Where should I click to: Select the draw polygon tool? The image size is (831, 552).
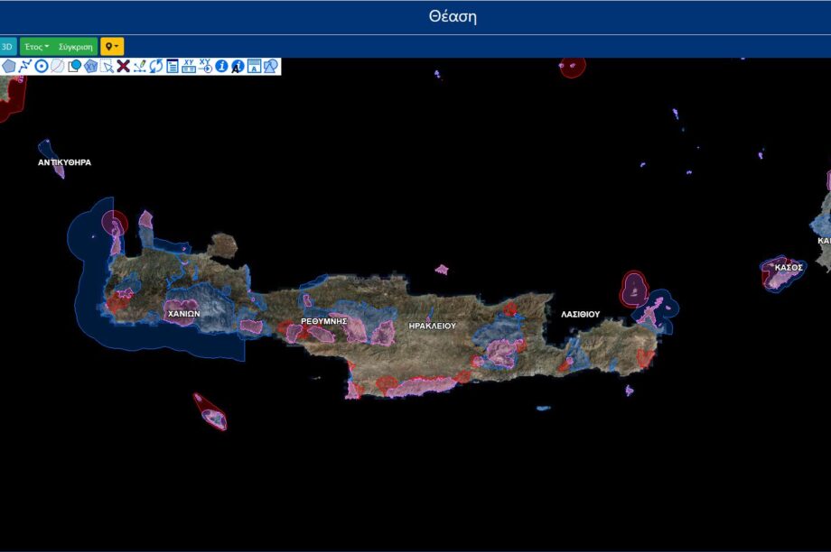coord(9,66)
